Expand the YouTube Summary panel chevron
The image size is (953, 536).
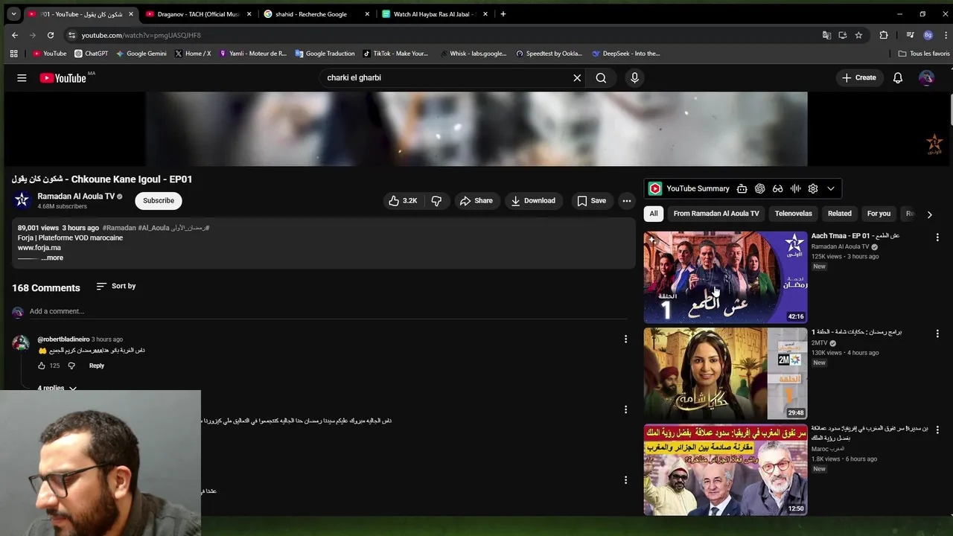point(831,188)
